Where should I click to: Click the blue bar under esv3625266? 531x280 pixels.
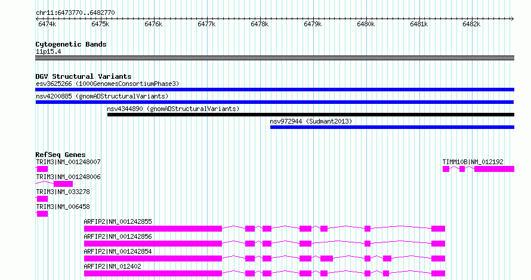point(274,90)
